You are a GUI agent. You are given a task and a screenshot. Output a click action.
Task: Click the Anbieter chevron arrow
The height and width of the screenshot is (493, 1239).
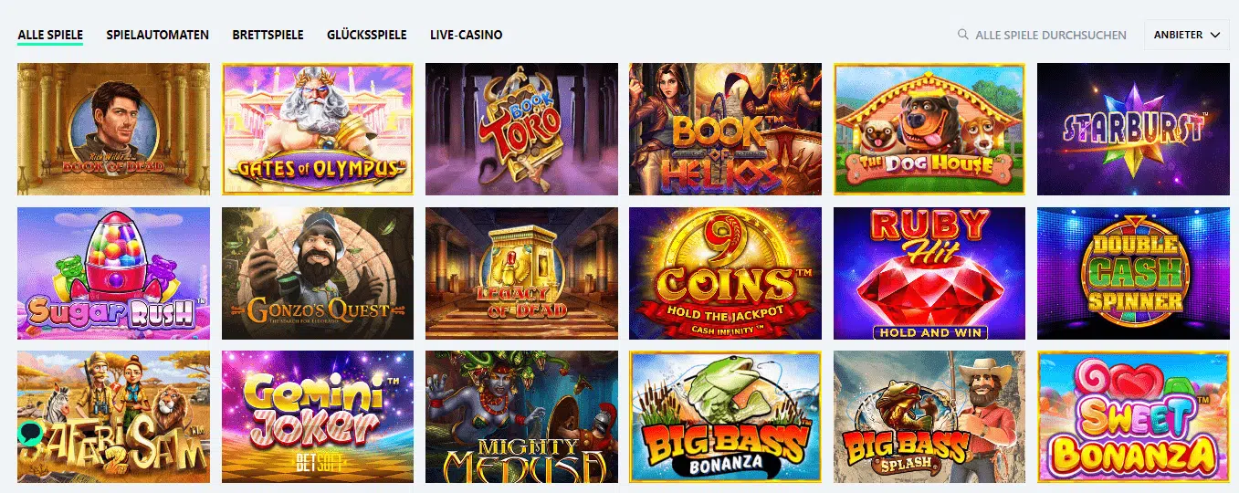tap(1214, 35)
